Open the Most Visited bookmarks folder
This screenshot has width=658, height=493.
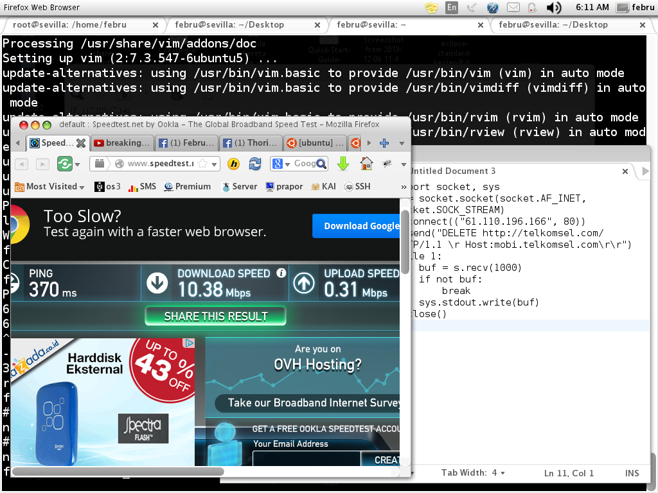tap(49, 187)
